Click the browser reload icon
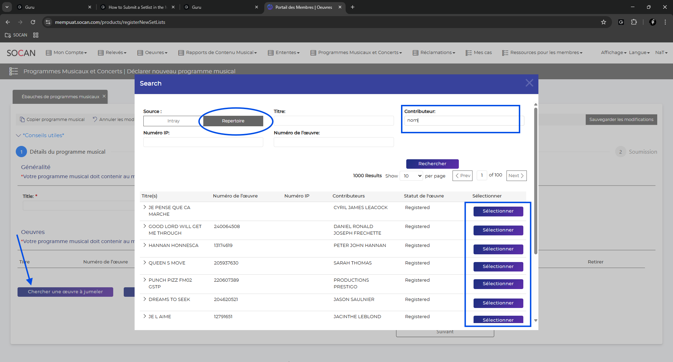Image resolution: width=673 pixels, height=362 pixels. (x=33, y=22)
